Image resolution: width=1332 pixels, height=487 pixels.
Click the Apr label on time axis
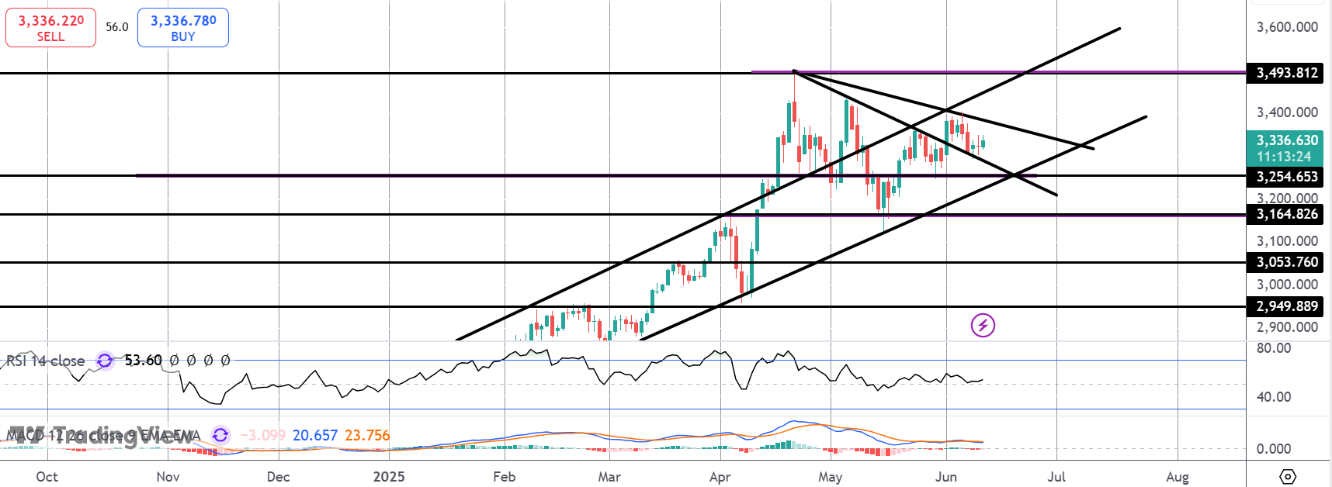pyautogui.click(x=720, y=477)
